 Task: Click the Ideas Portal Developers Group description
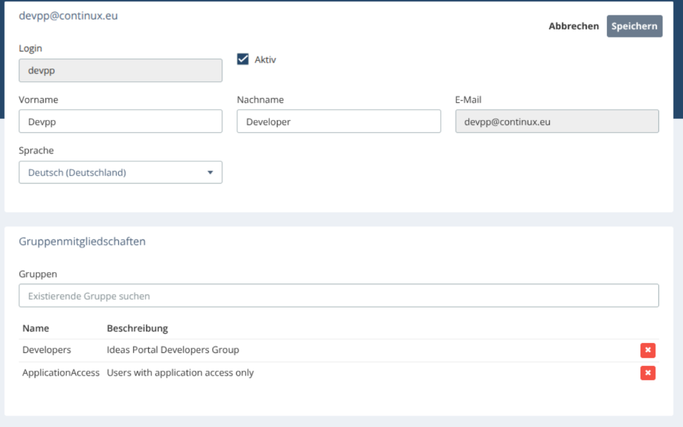(173, 350)
